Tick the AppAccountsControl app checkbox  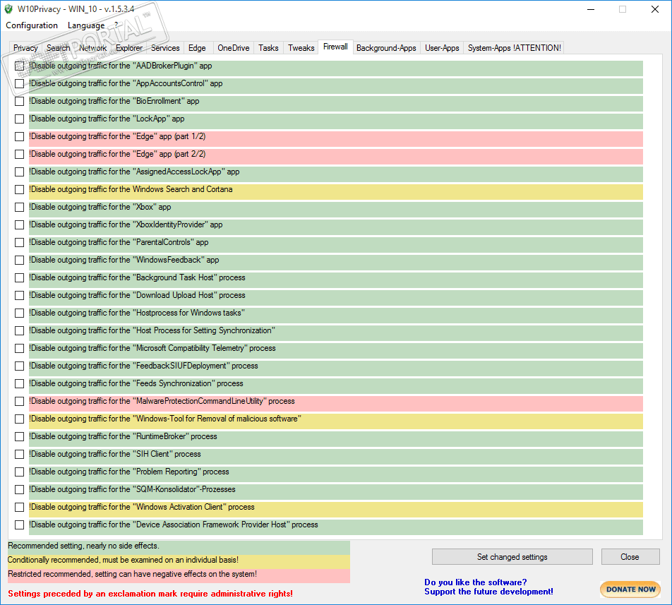click(x=19, y=83)
